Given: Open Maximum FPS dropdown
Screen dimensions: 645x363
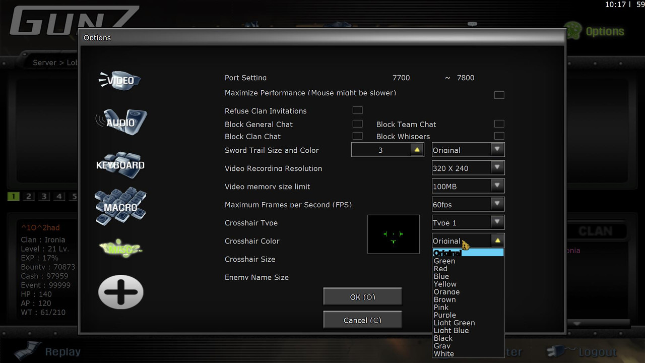Looking at the screenshot, I should tap(468, 204).
